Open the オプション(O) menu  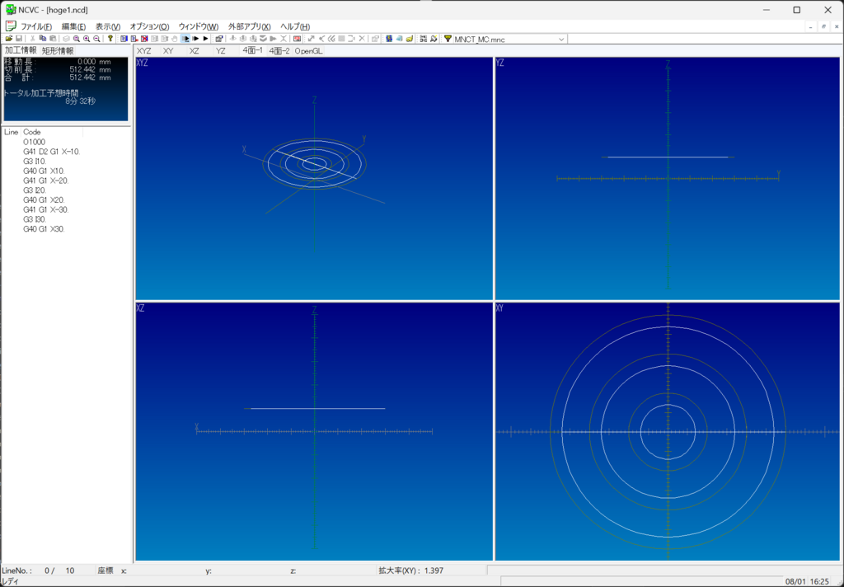(149, 26)
